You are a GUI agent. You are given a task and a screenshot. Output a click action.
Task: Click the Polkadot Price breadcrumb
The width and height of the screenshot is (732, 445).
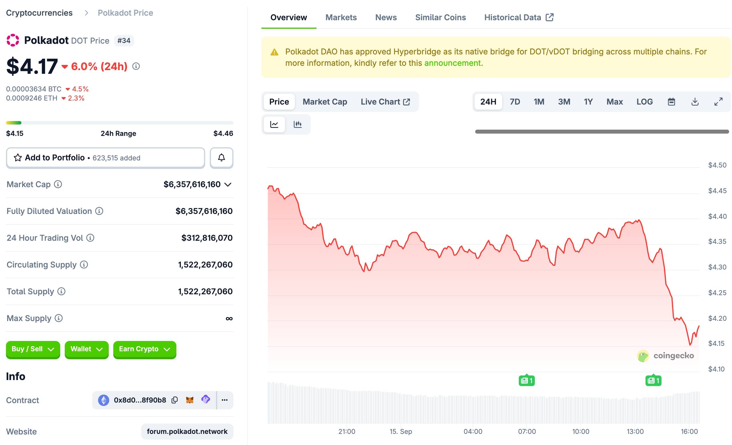[x=125, y=13]
